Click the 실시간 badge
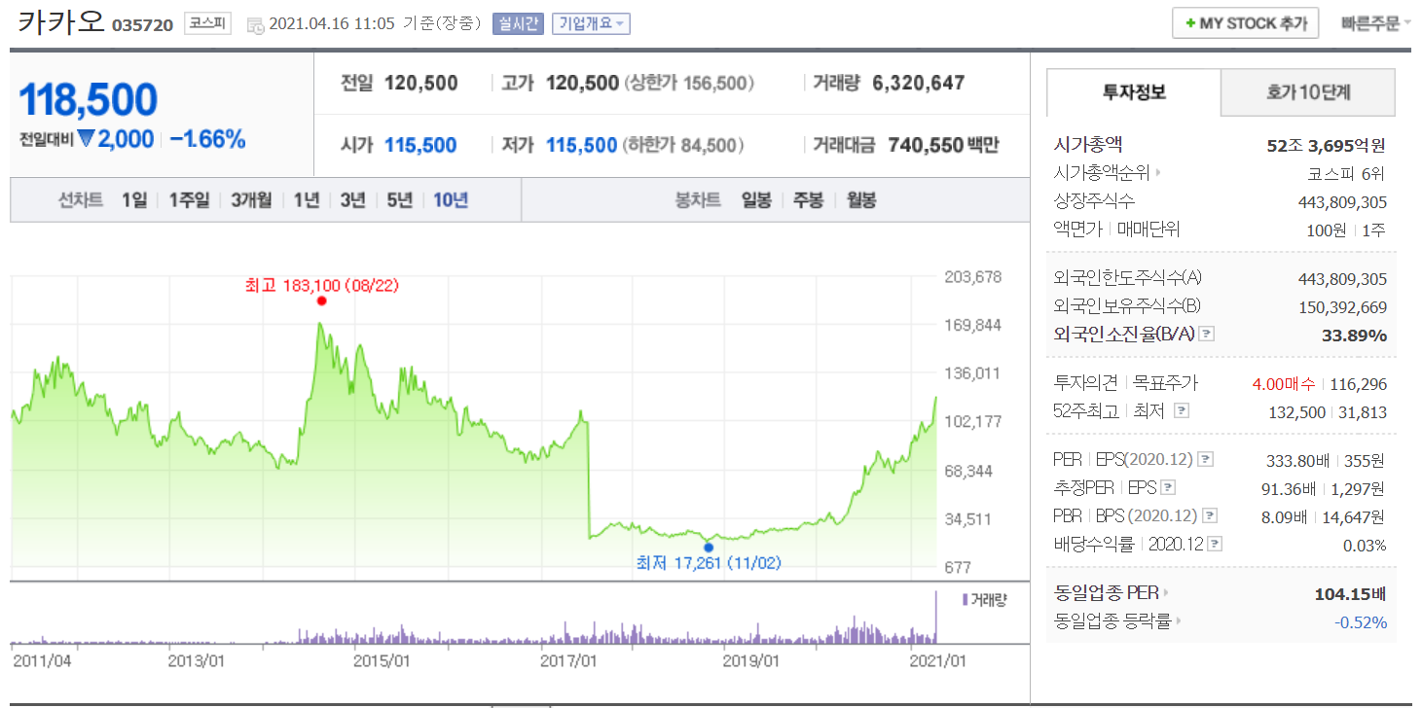1422x708 pixels. pos(518,23)
